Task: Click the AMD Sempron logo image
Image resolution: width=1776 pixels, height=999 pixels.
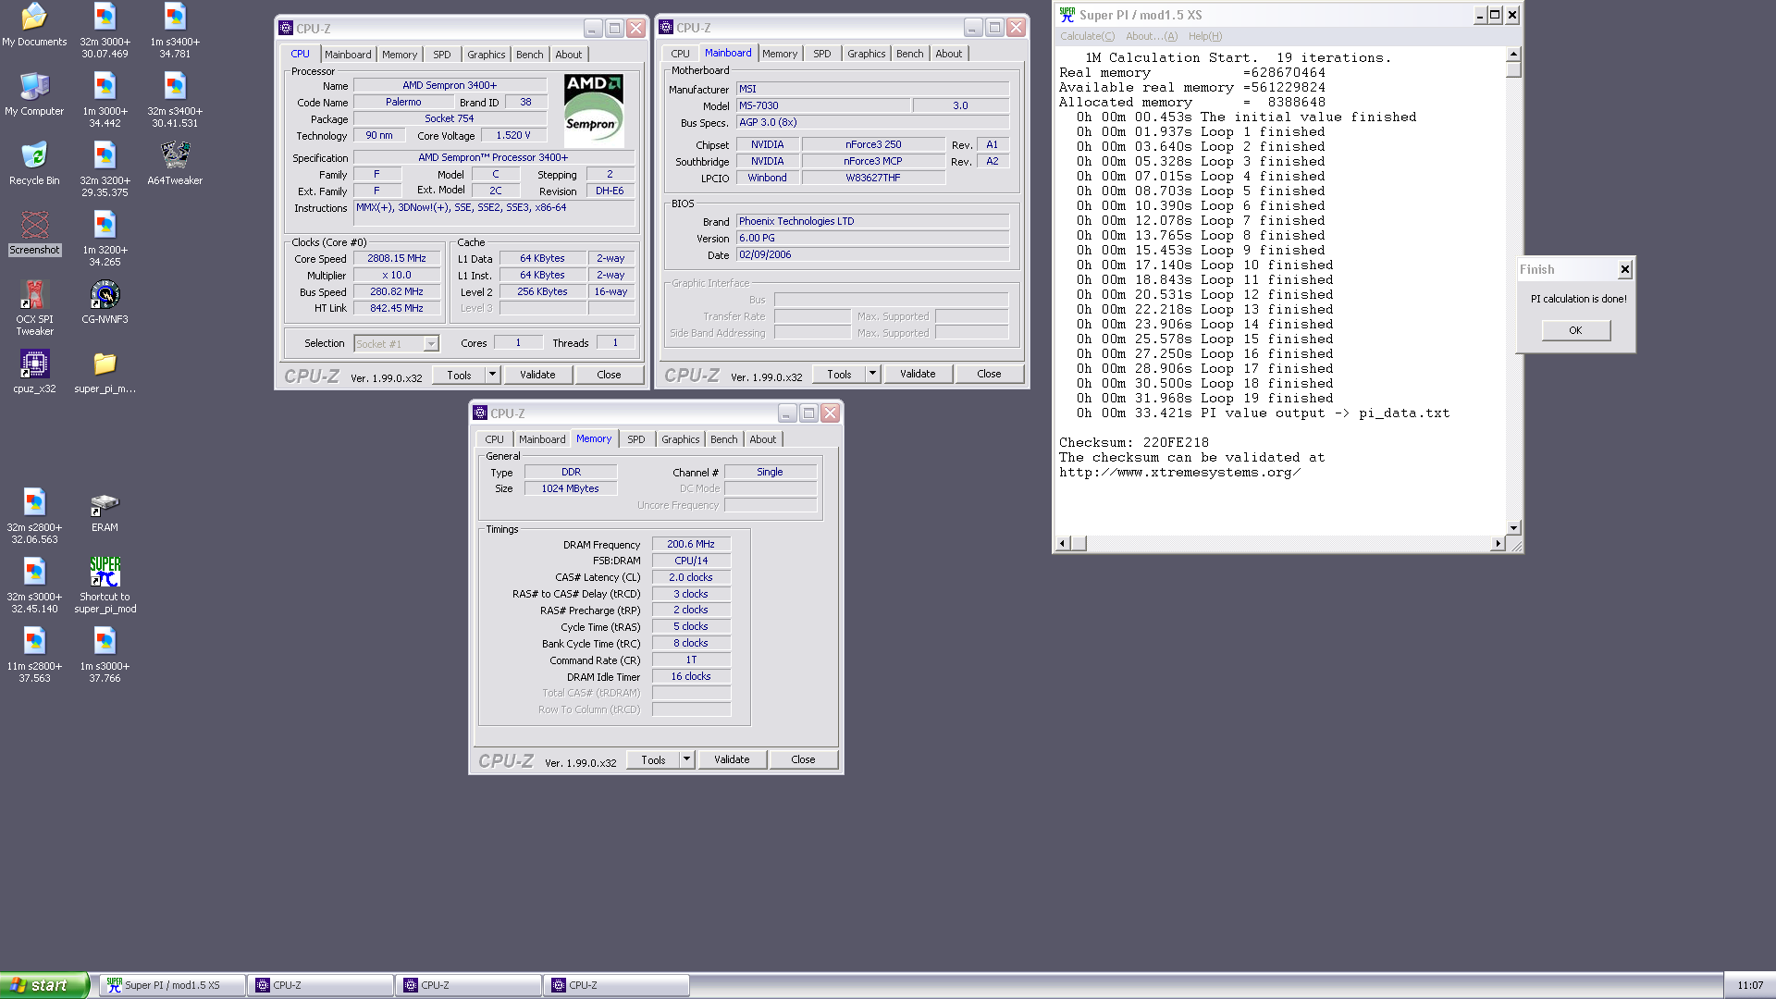Action: tap(593, 109)
